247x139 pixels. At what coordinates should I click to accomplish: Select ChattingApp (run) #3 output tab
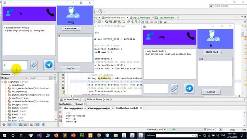[127, 108]
